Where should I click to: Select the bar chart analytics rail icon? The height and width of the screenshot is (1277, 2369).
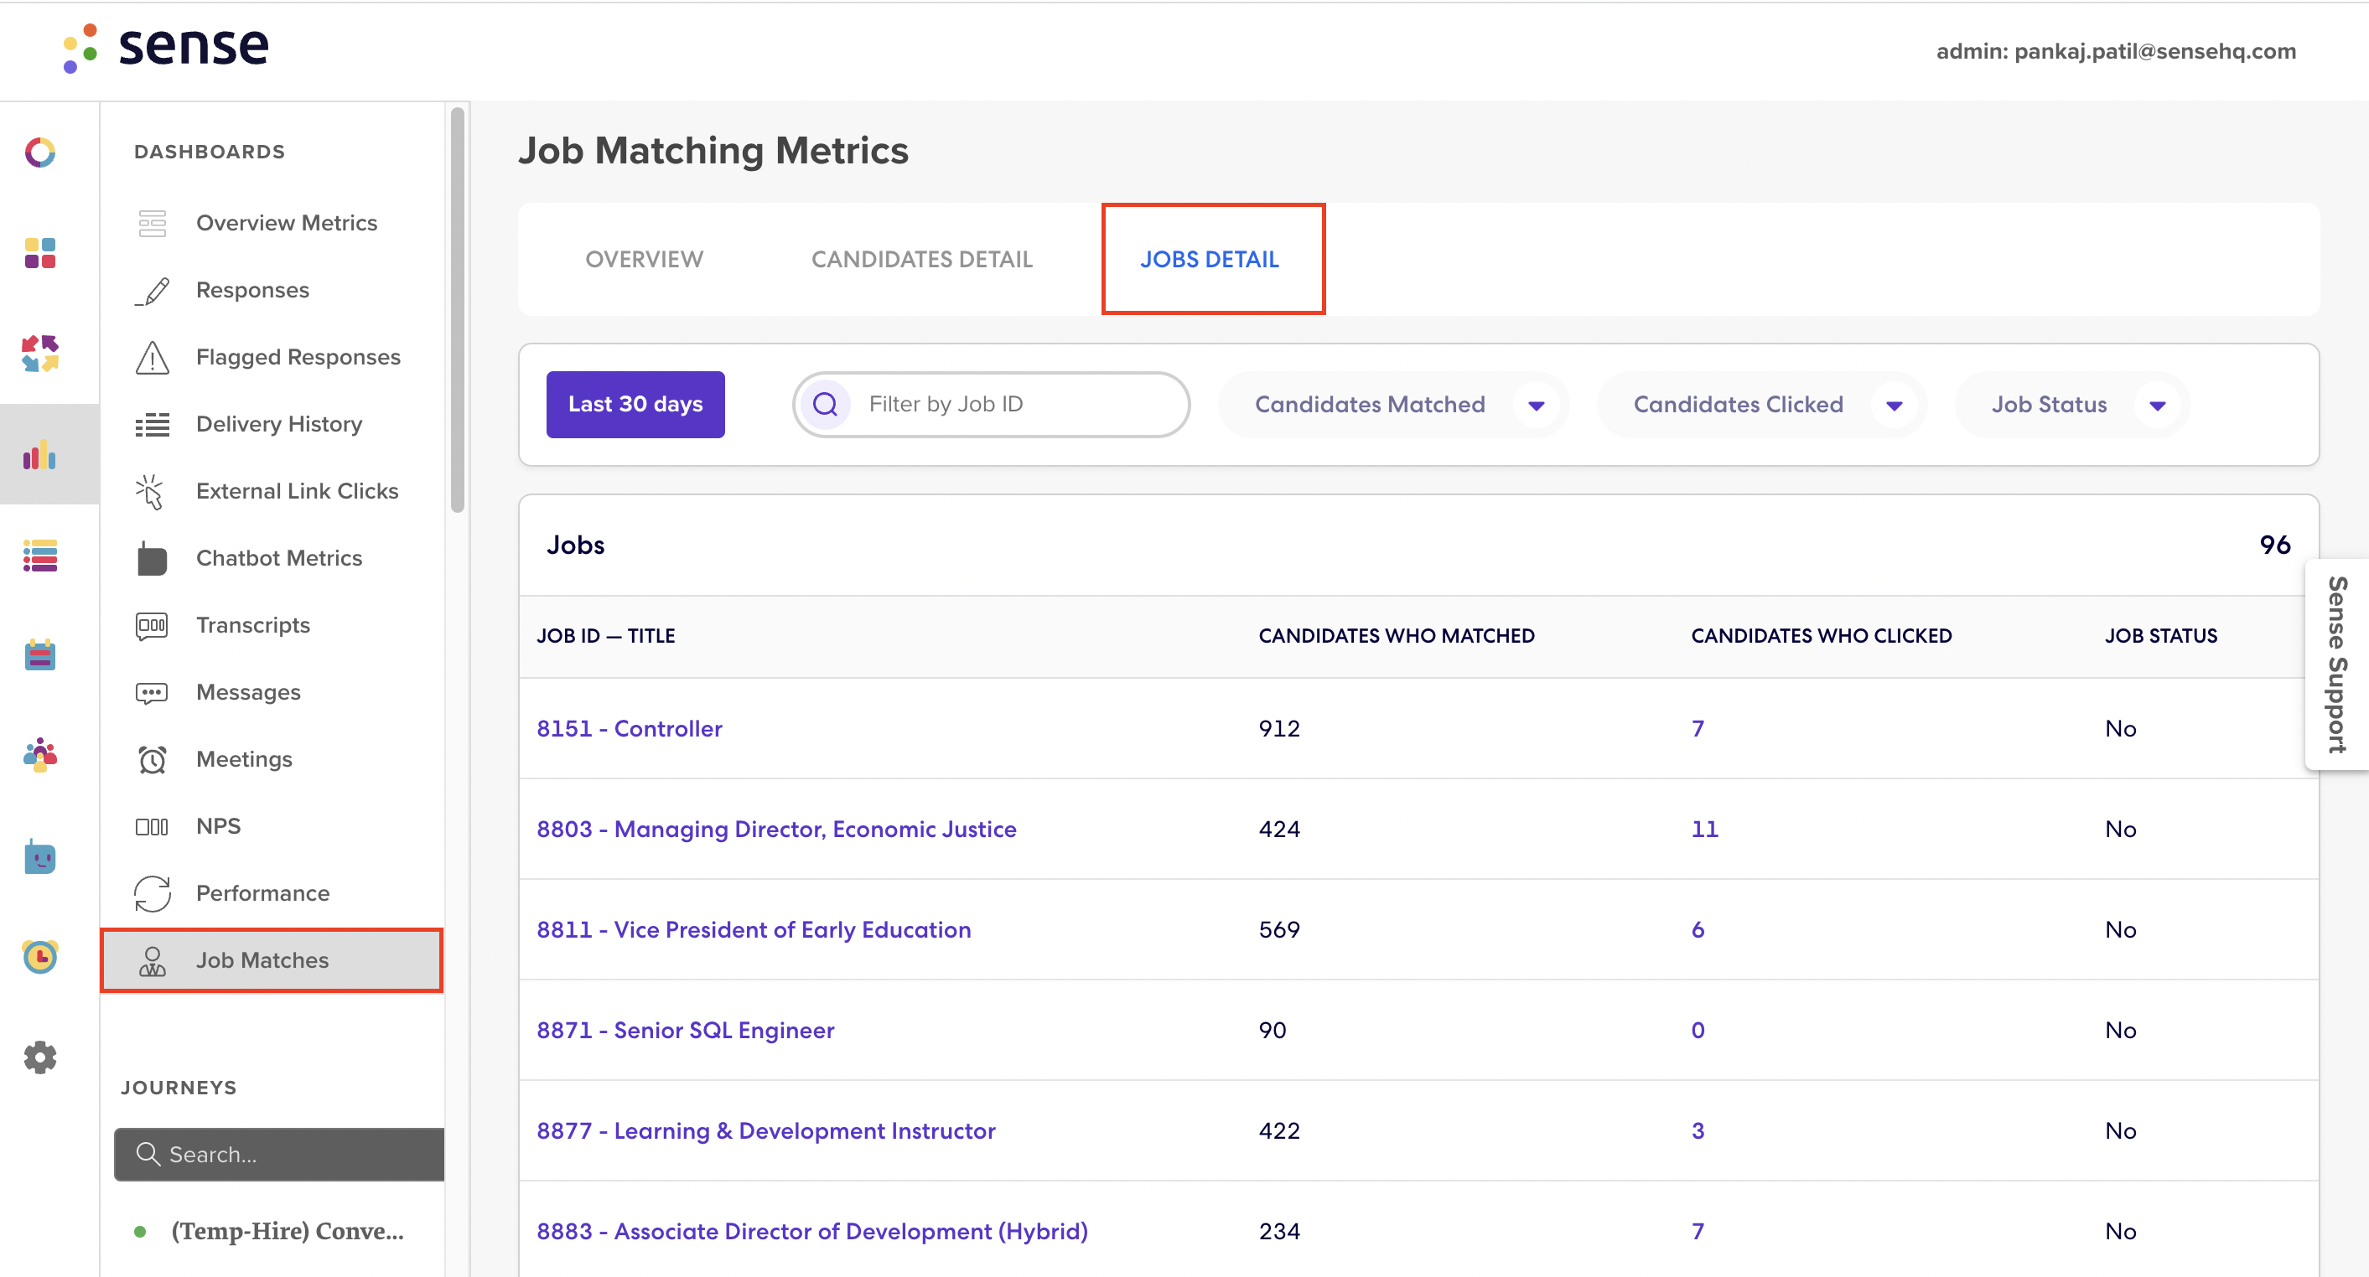39,453
